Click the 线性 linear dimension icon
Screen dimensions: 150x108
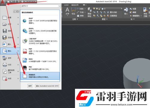(x=78, y=9)
